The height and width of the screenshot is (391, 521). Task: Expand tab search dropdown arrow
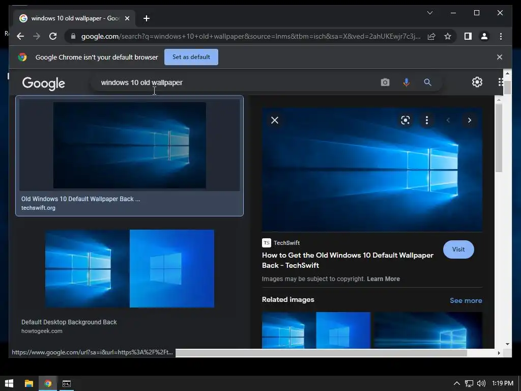429,13
